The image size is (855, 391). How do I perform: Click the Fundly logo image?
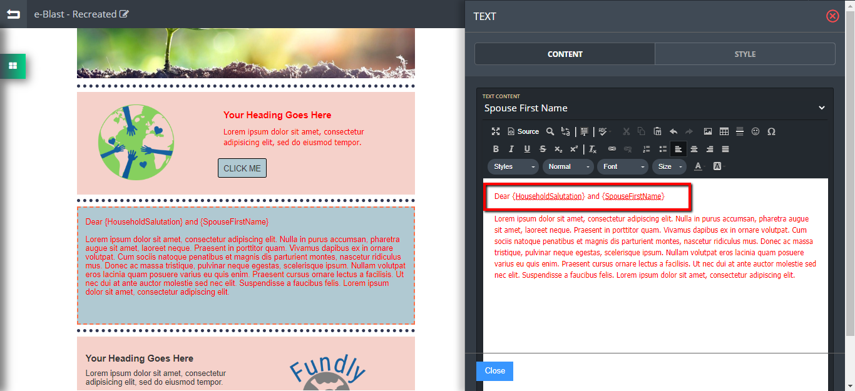pos(327,373)
